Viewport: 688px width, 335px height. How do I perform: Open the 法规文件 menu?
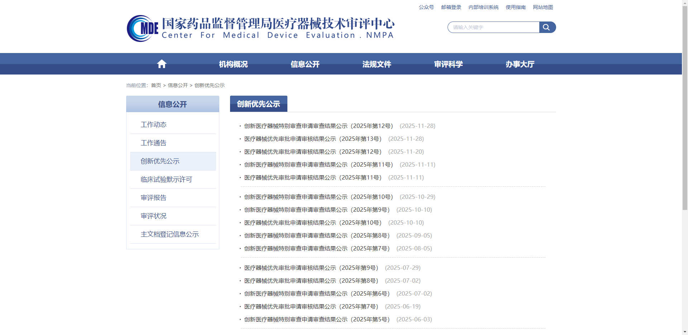(x=377, y=64)
